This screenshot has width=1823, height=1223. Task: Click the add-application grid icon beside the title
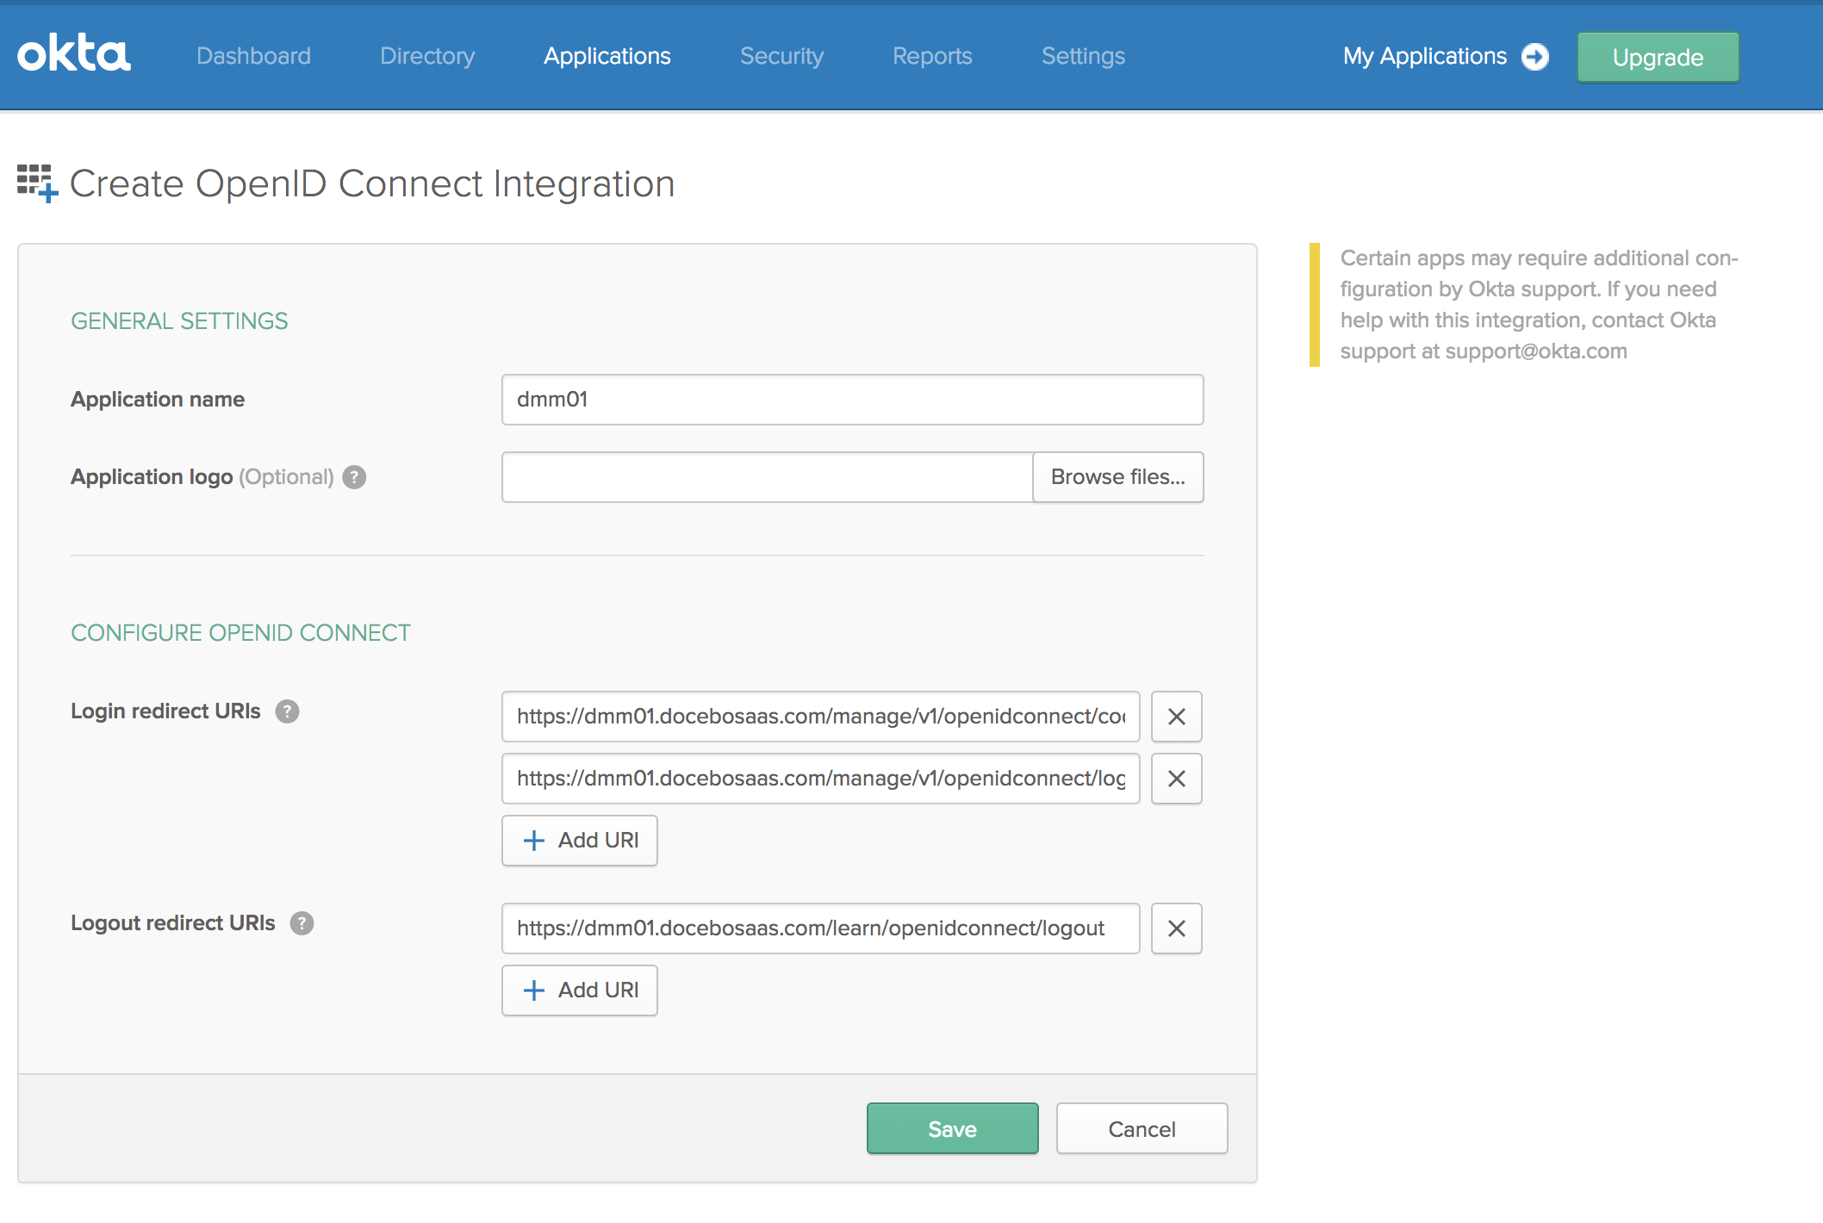point(38,183)
